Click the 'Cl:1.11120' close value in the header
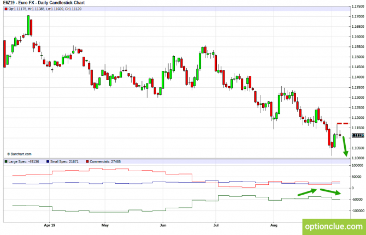The image size is (366, 235). [73, 9]
